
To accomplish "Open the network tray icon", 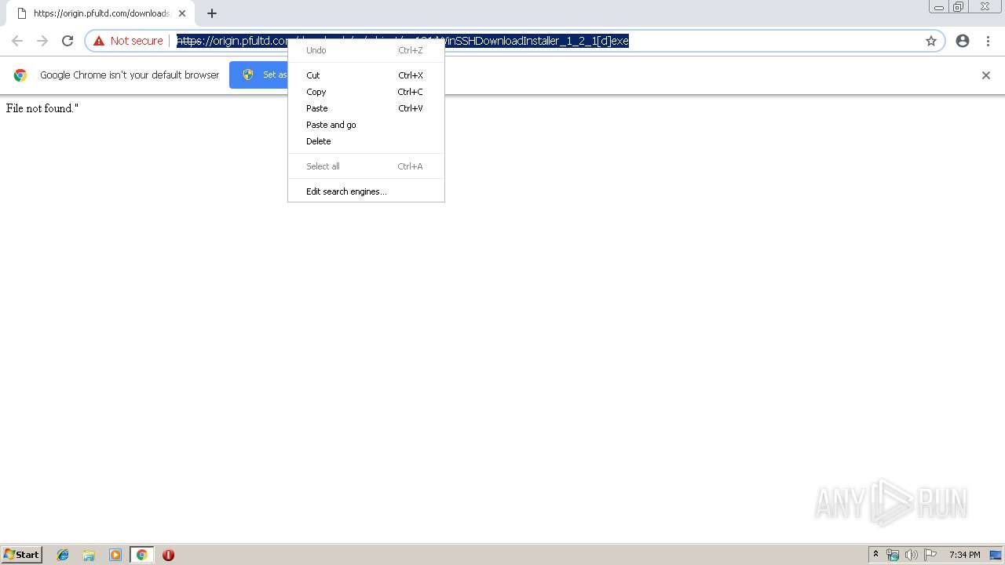I will 893,555.
